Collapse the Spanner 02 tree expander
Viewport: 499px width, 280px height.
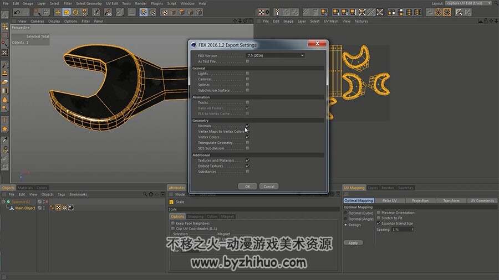pos(3,201)
